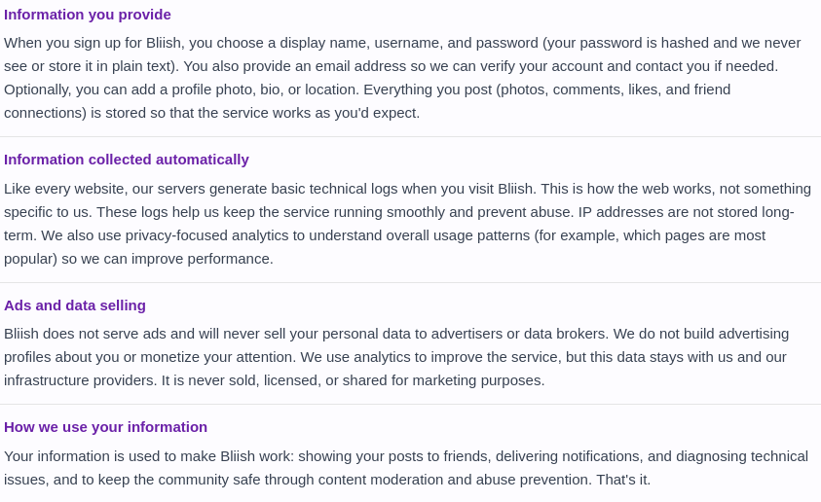Click the "Ads and data selling" heading
The width and height of the screenshot is (821, 502).
[75, 305]
